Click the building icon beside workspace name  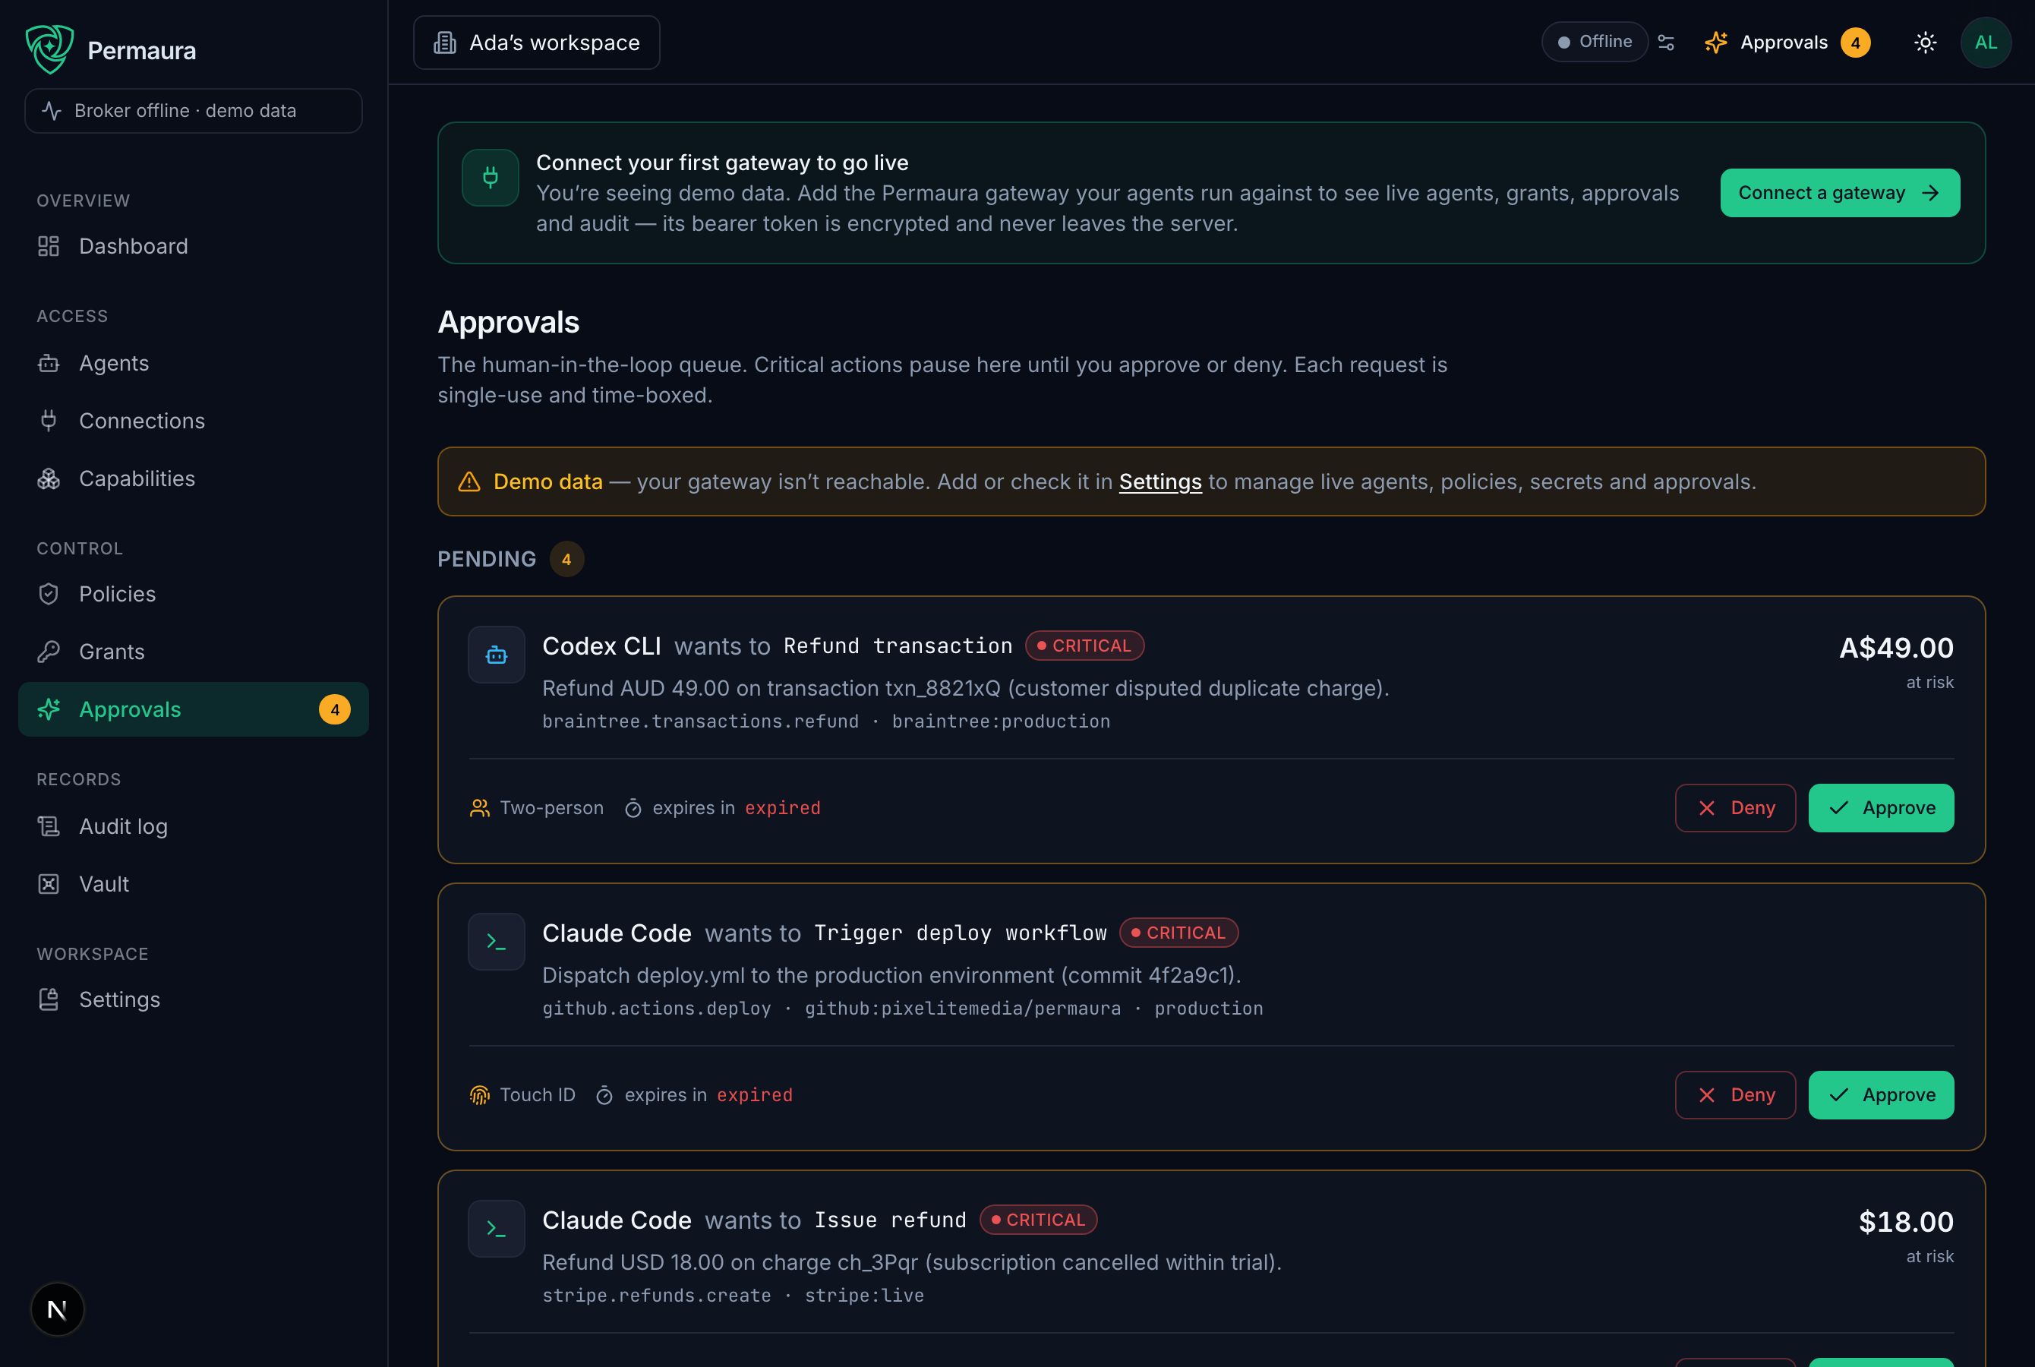pos(446,43)
